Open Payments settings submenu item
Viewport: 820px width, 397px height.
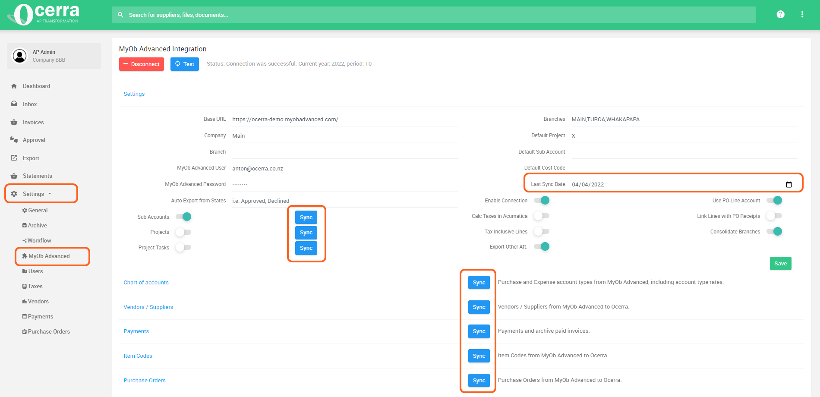pyautogui.click(x=38, y=316)
